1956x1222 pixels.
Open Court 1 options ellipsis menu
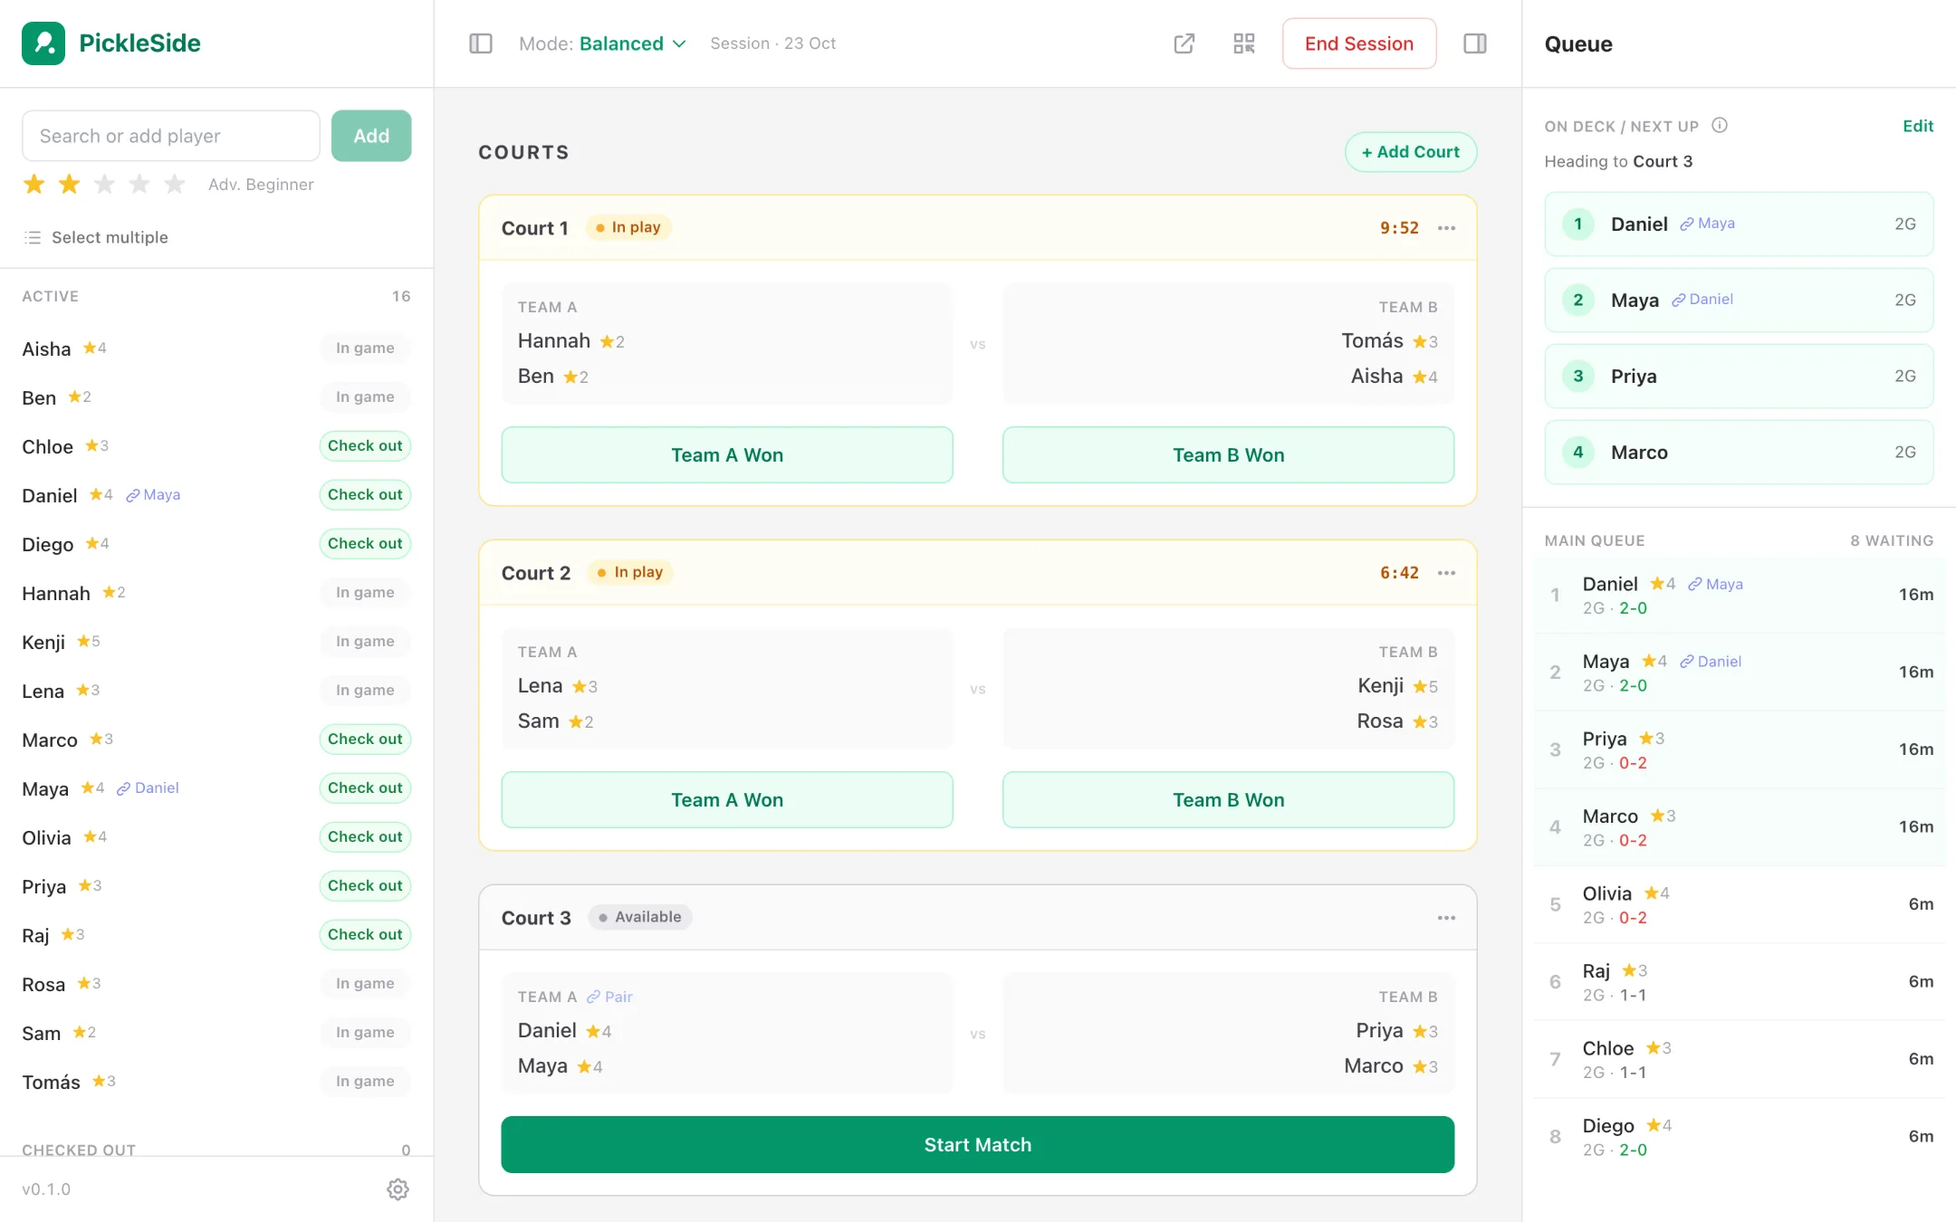(1447, 228)
